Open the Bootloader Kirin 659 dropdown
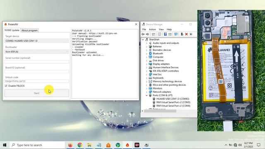265x149 pixels. click(x=36, y=51)
